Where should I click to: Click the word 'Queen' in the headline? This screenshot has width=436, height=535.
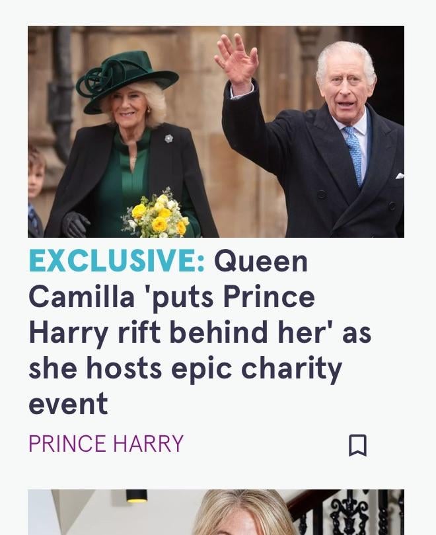261,261
